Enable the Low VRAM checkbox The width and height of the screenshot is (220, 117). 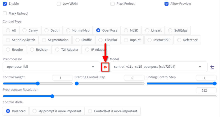[59, 4]
